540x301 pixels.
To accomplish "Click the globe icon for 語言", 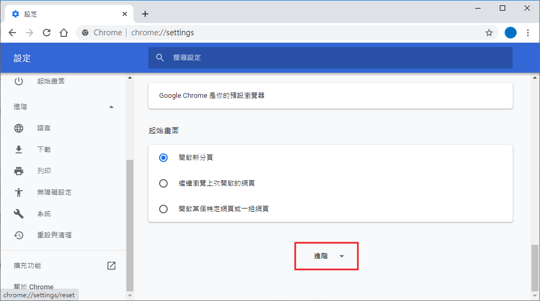I will pyautogui.click(x=19, y=128).
